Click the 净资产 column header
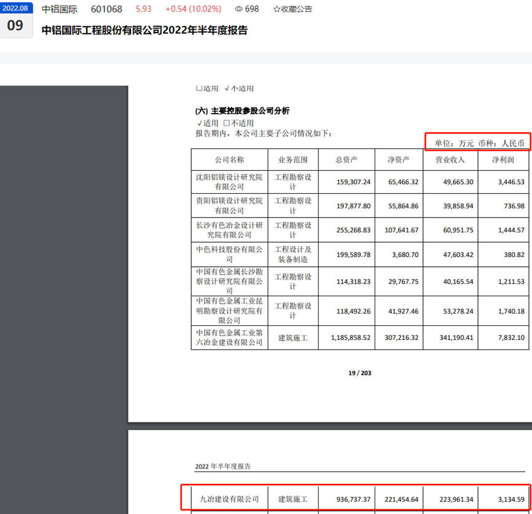The image size is (532, 514). click(x=399, y=159)
